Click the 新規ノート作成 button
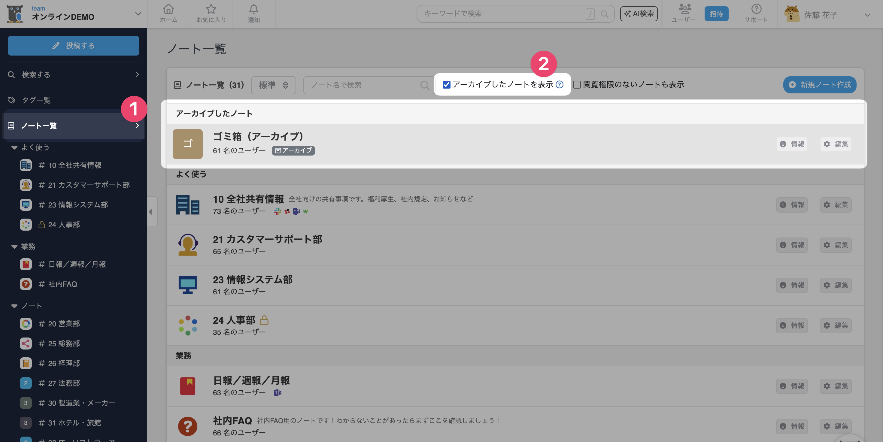883x442 pixels. point(820,85)
